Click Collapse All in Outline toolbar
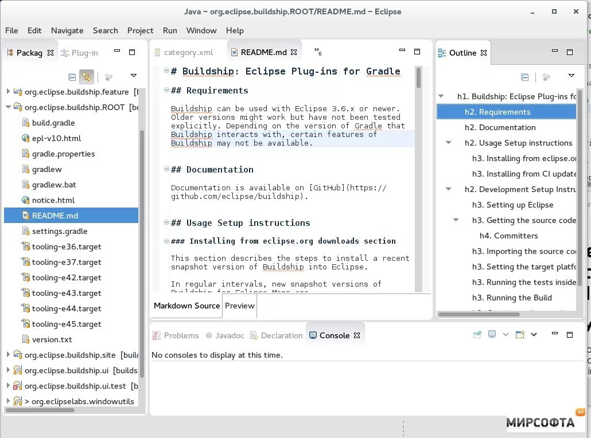Image resolution: width=591 pixels, height=438 pixels. [524, 77]
